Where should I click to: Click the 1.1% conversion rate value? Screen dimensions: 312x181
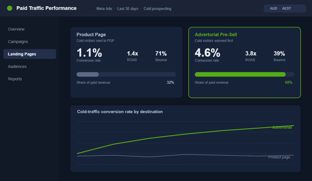(x=89, y=53)
